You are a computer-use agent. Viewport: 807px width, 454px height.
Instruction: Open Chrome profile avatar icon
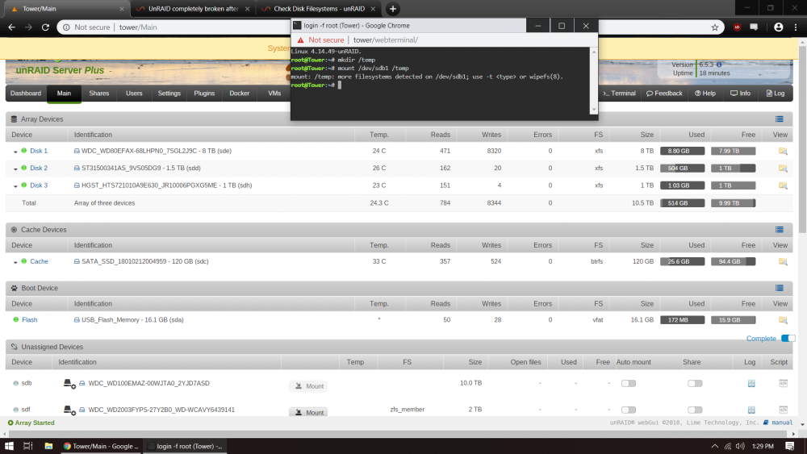[x=778, y=27]
